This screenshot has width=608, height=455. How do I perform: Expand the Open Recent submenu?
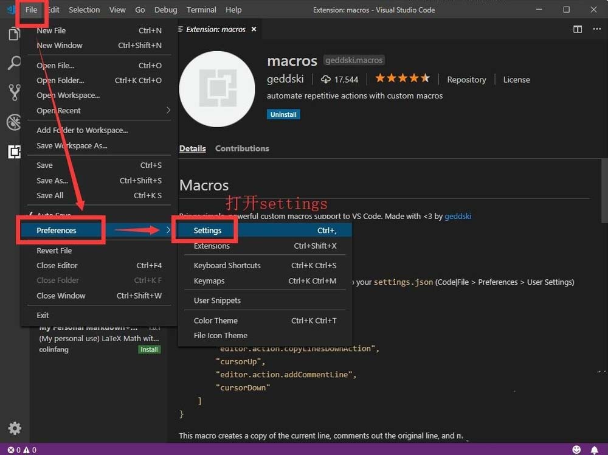tap(58, 111)
